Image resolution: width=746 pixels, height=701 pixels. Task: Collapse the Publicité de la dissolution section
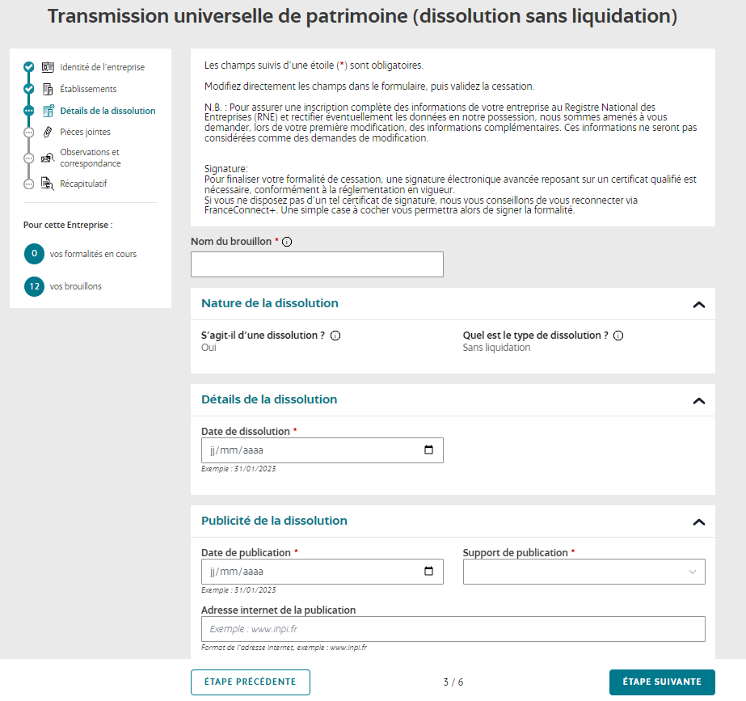(699, 522)
